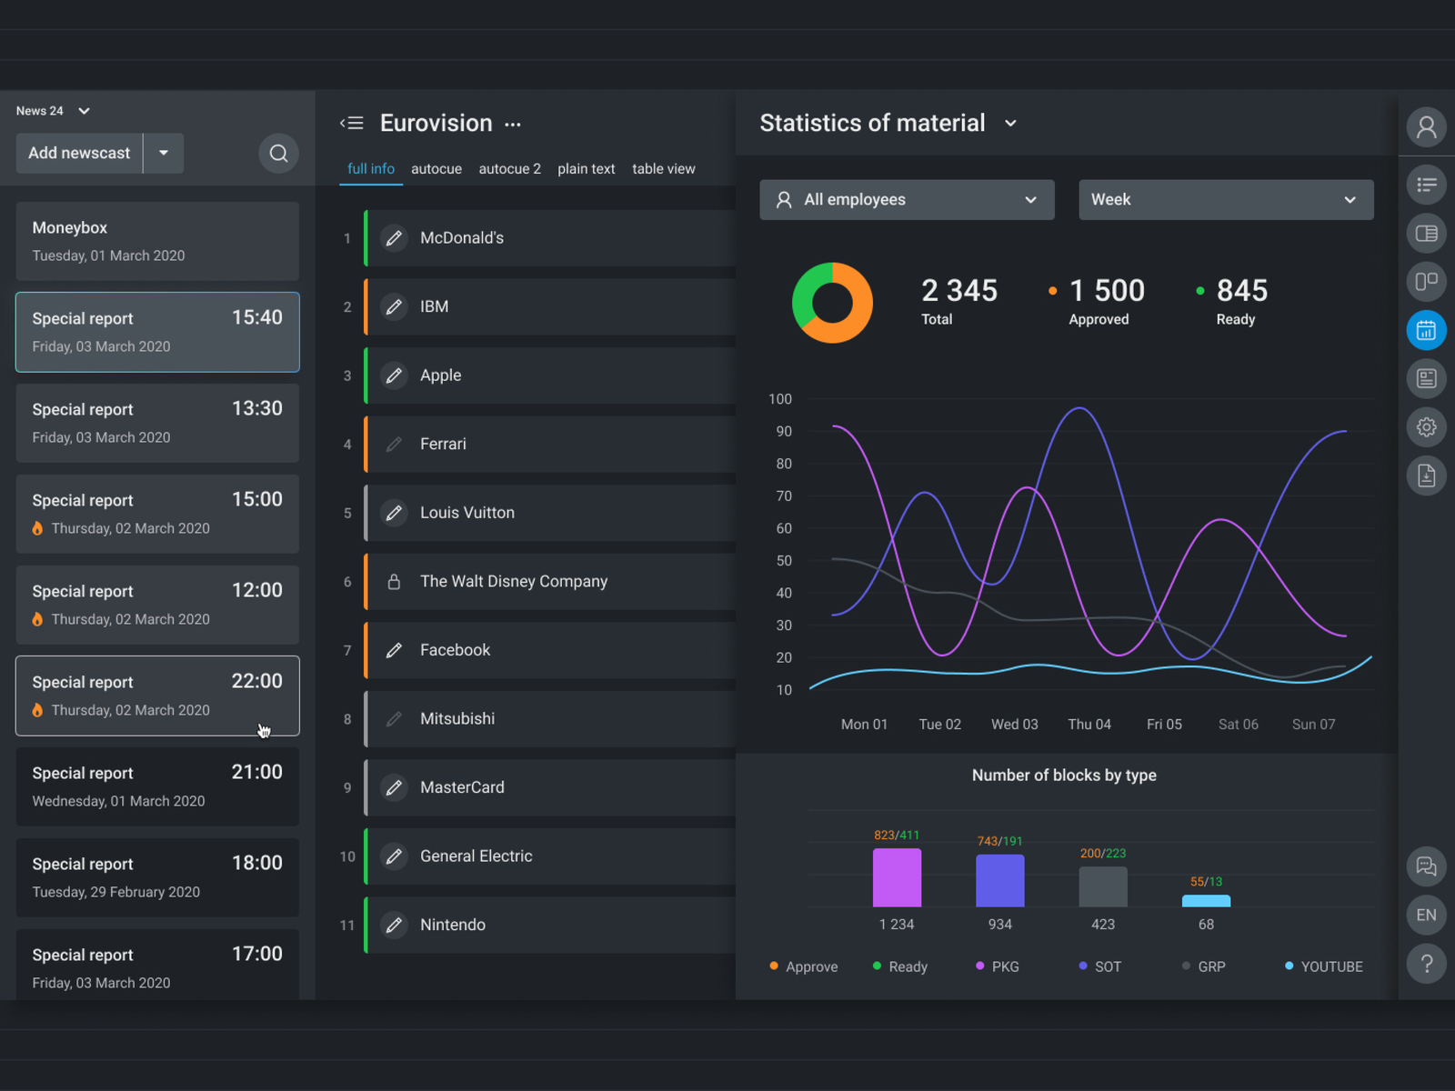Open the Special report 13:30 card
Screen dimensions: 1455x1091
[157, 424]
